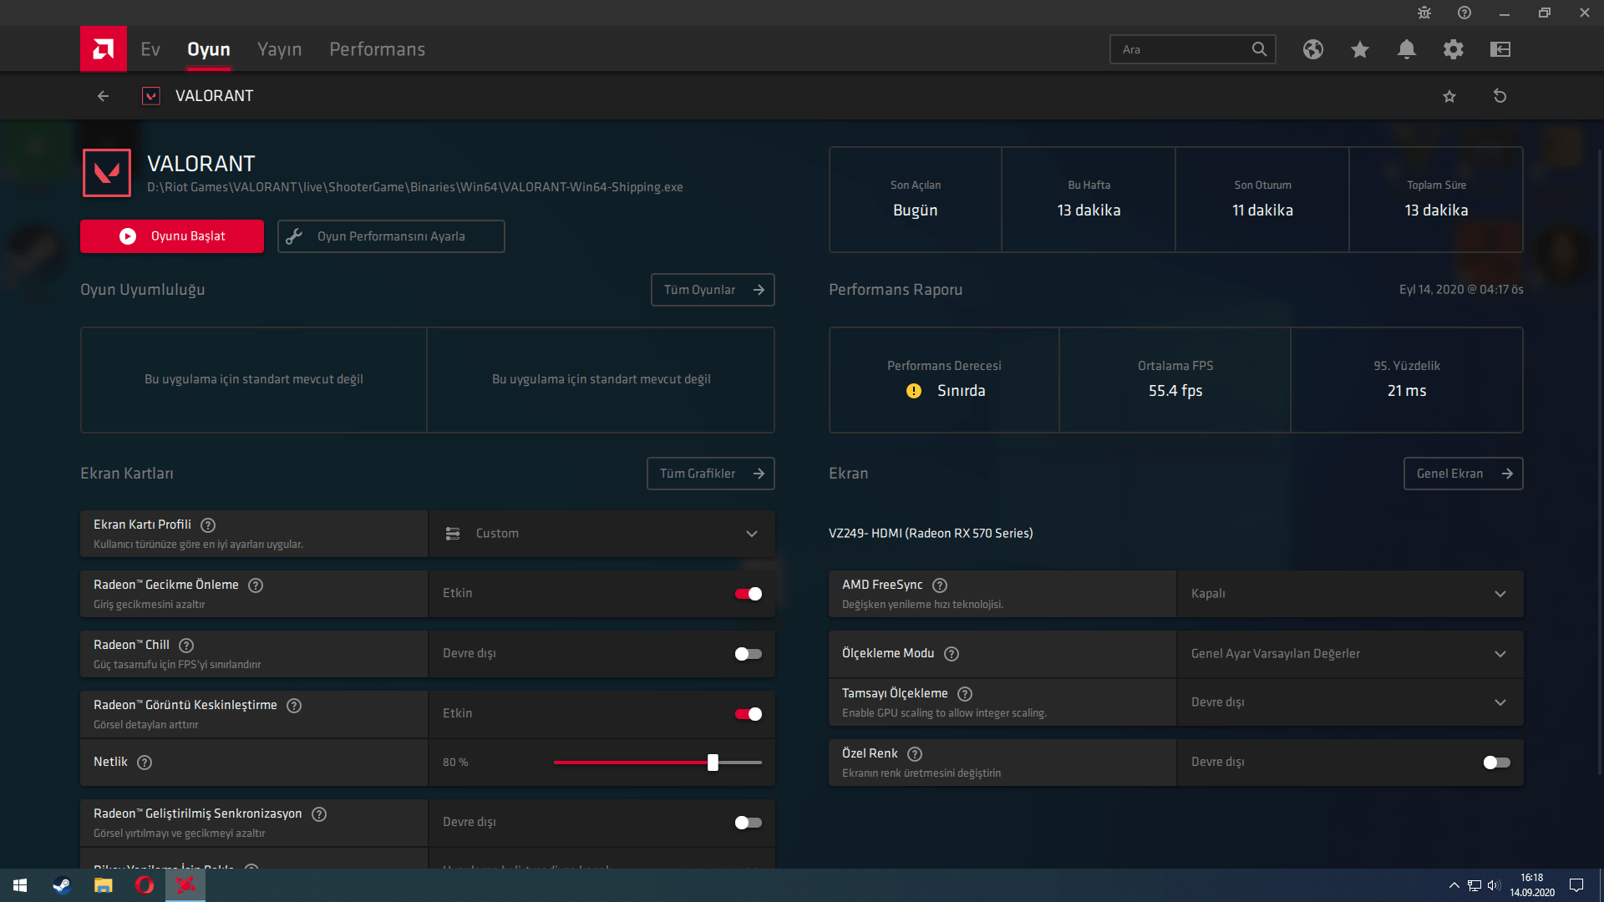Click the Oyunu Başlat button
This screenshot has width=1604, height=902.
(172, 236)
